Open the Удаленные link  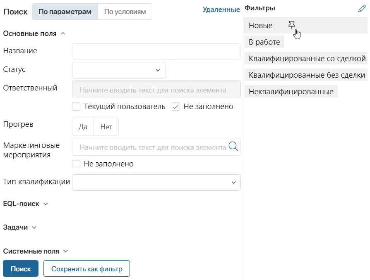(221, 9)
